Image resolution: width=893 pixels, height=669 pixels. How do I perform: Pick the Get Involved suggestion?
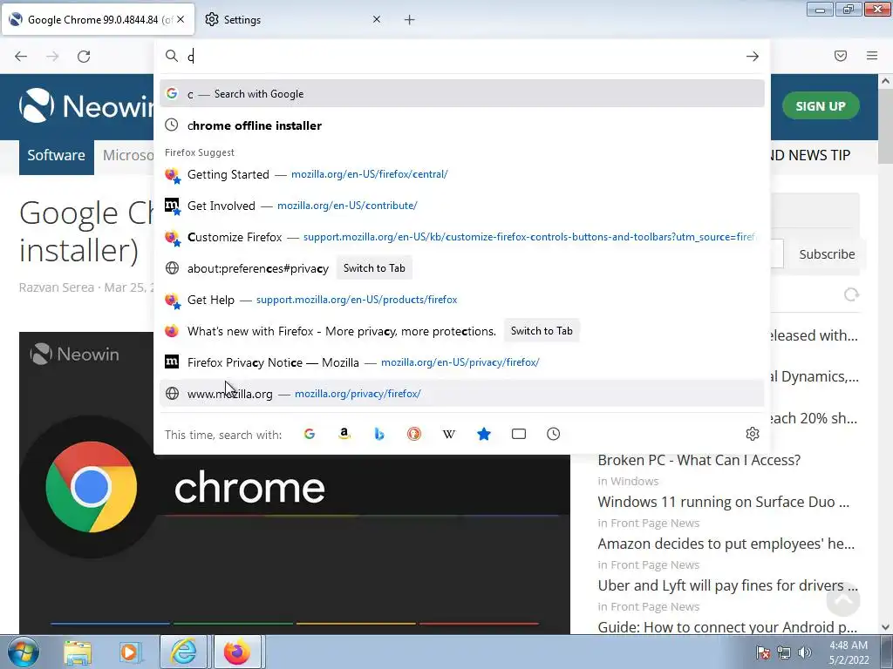[462, 206]
